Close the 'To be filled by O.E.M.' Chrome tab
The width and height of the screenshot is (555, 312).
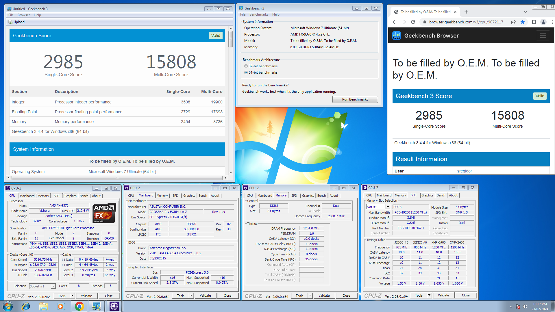455,12
